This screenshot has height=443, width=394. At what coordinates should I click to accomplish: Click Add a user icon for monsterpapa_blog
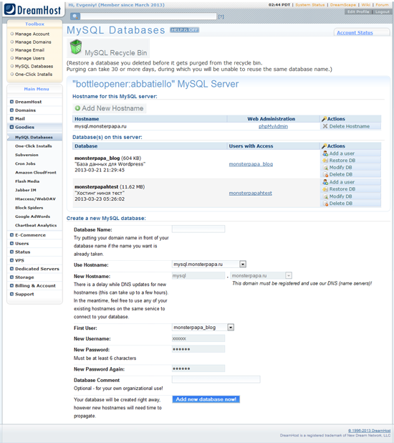pyautogui.click(x=325, y=153)
